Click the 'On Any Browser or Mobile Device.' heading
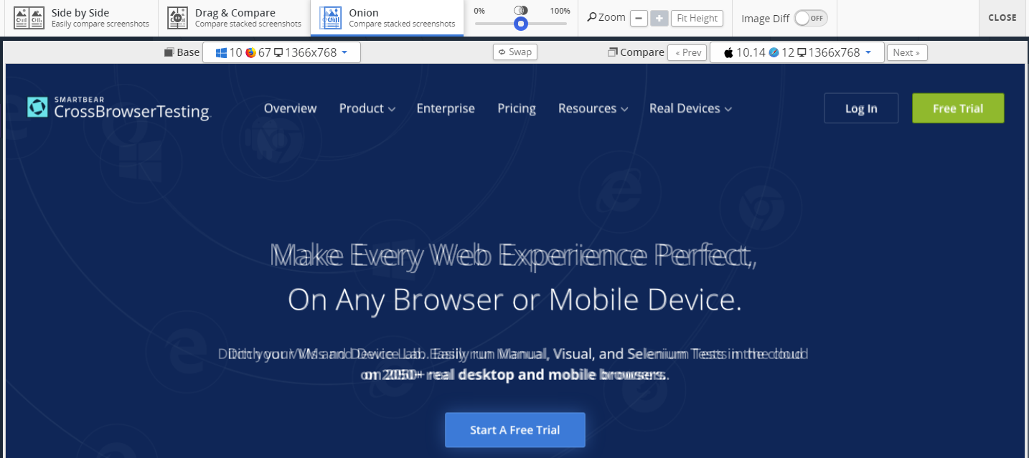This screenshot has width=1029, height=458. pos(514,300)
